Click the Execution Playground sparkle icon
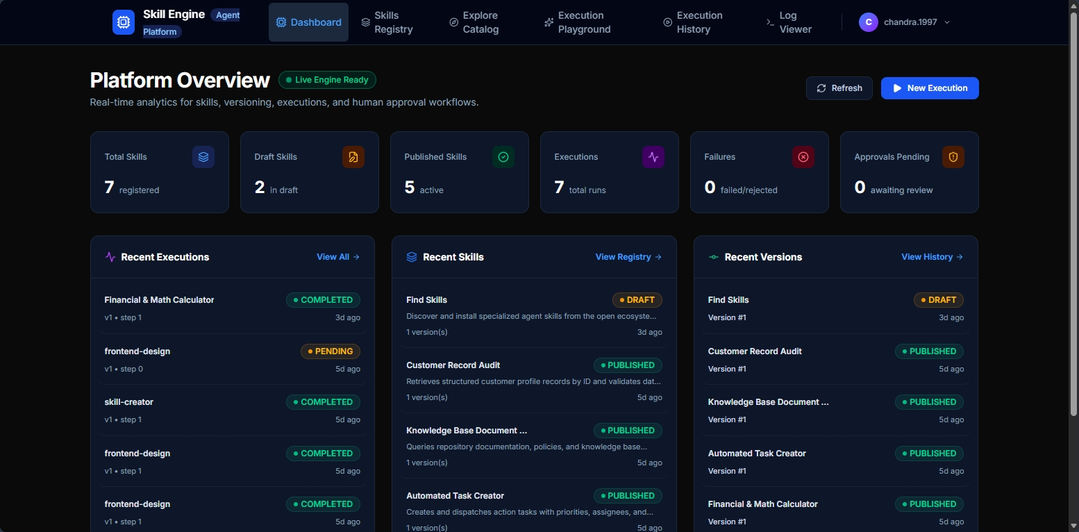Image resolution: width=1079 pixels, height=532 pixels. coord(549,22)
